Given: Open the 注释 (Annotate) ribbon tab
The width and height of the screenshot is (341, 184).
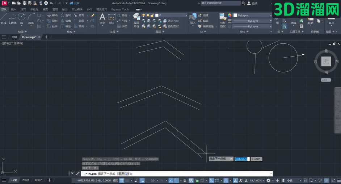Looking at the screenshot, I should tap(23, 9).
